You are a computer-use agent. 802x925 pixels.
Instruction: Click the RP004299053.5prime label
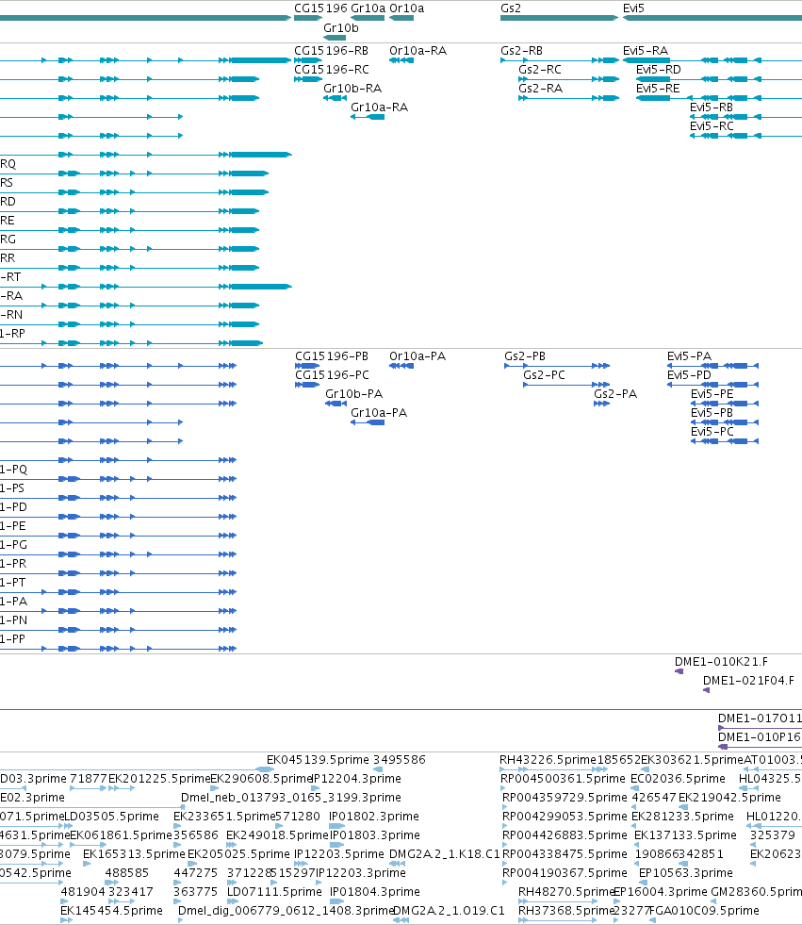[x=565, y=817]
